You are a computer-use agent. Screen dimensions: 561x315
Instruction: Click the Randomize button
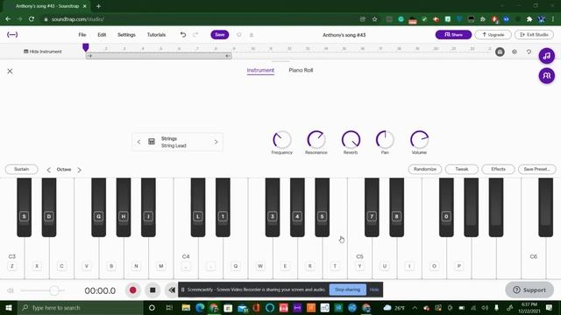pyautogui.click(x=425, y=169)
